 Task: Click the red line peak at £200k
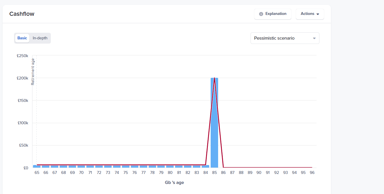point(214,78)
